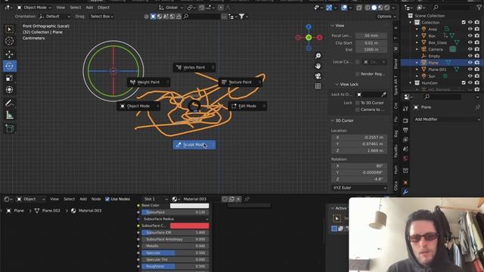Click the Specular slider
Viewport: 484px width, 272px height.
point(175,252)
